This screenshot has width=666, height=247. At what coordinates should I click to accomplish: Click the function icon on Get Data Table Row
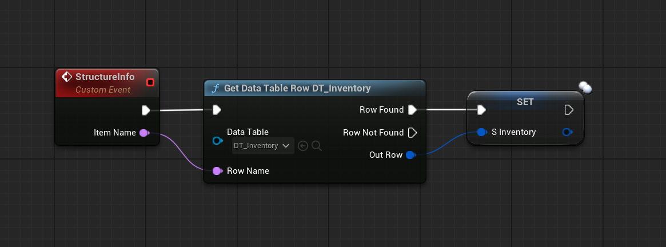pyautogui.click(x=216, y=89)
